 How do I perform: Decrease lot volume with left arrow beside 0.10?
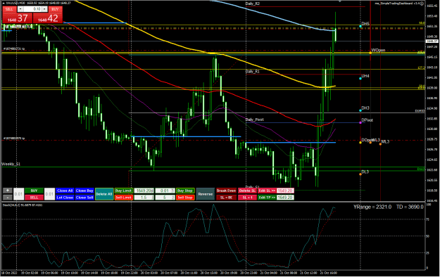[x=20, y=9]
